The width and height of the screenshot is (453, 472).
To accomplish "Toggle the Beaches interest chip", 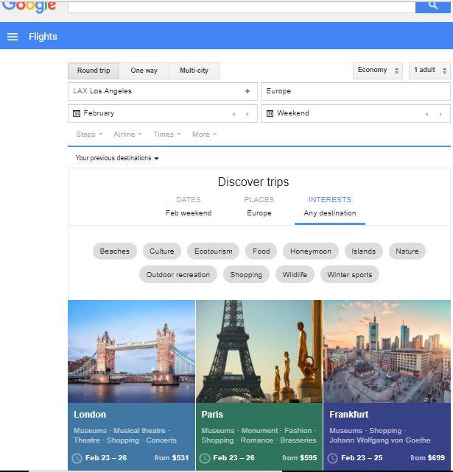I will (115, 251).
